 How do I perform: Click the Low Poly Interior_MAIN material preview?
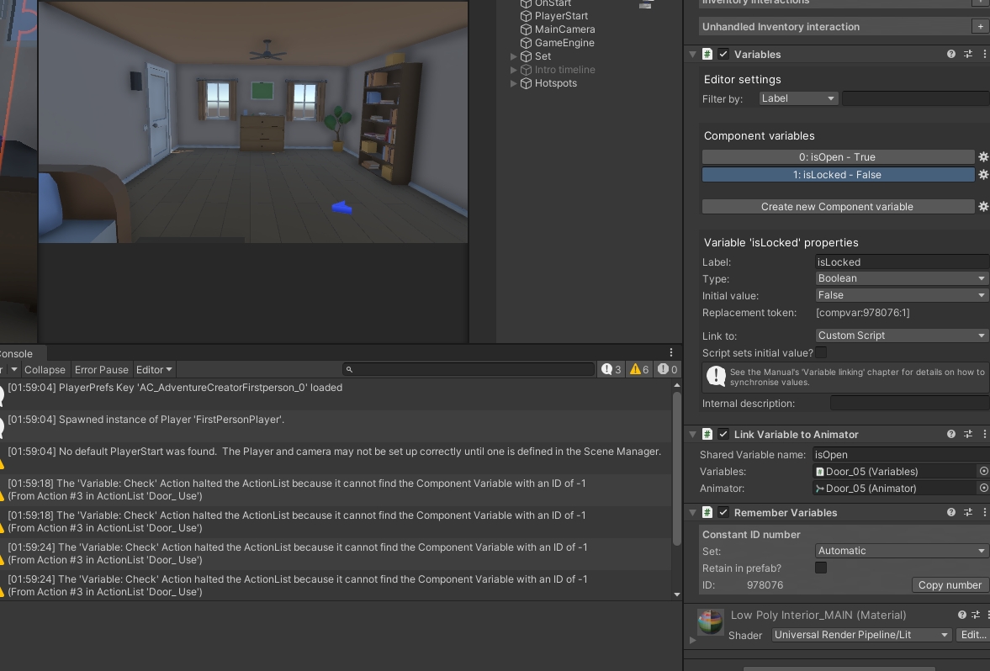point(710,621)
